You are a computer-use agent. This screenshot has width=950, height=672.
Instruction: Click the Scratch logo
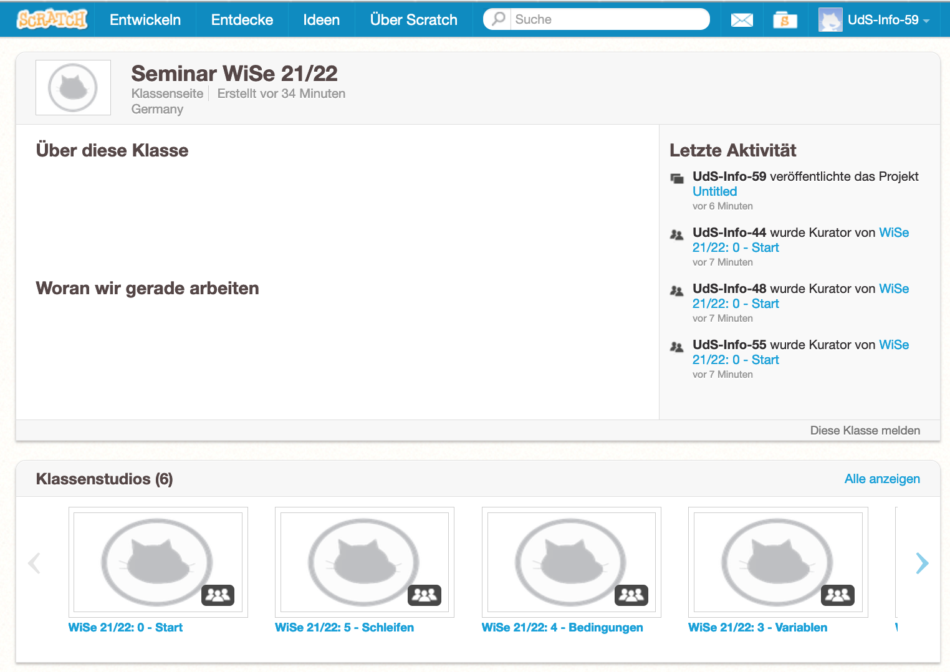pyautogui.click(x=52, y=19)
